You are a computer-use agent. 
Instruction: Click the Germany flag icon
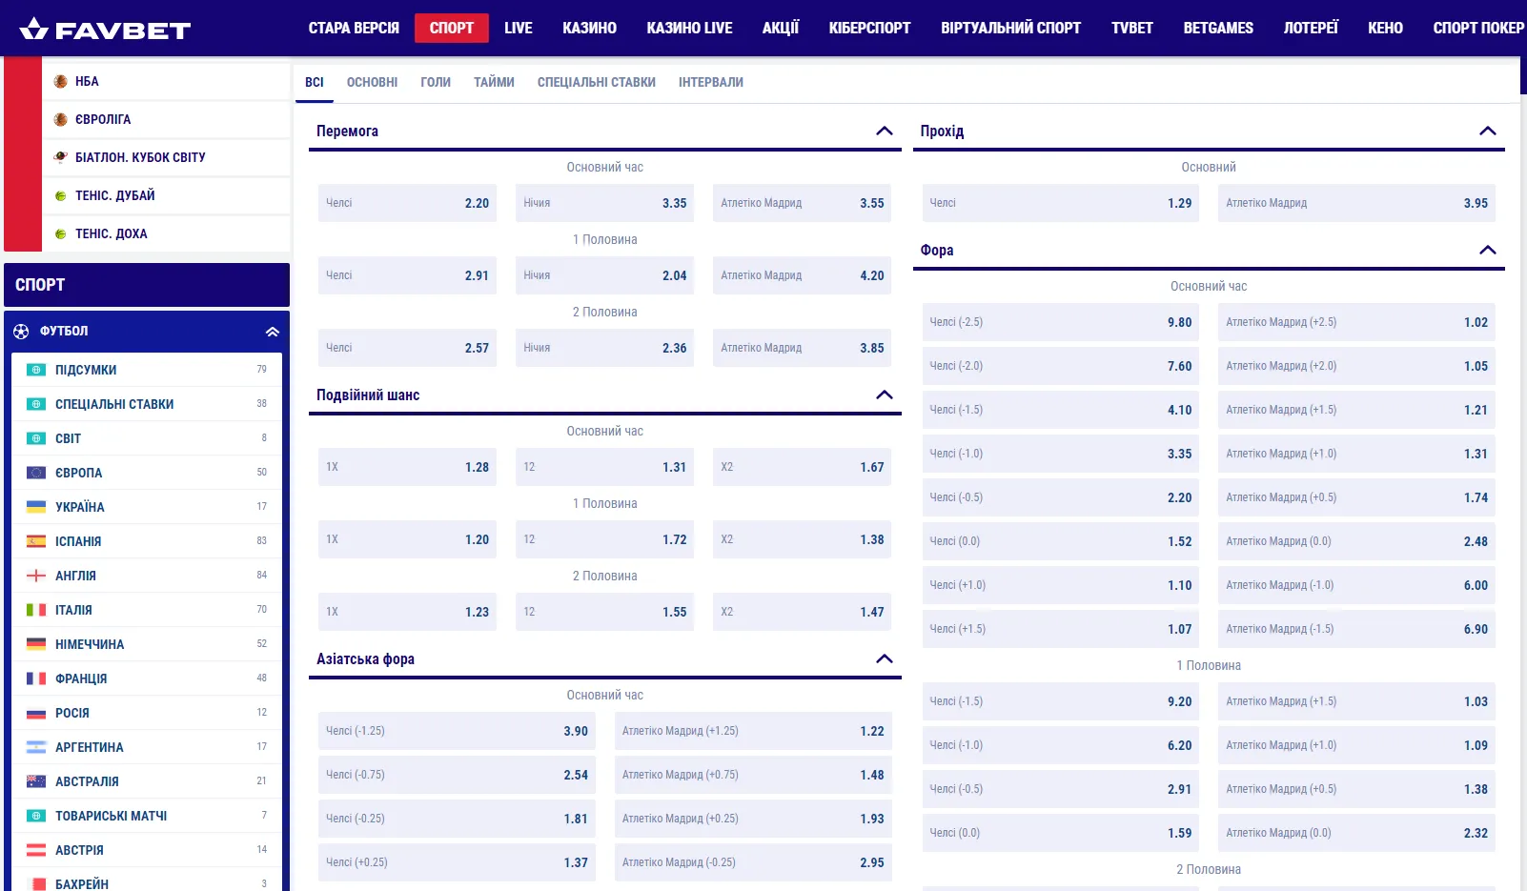[36, 644]
